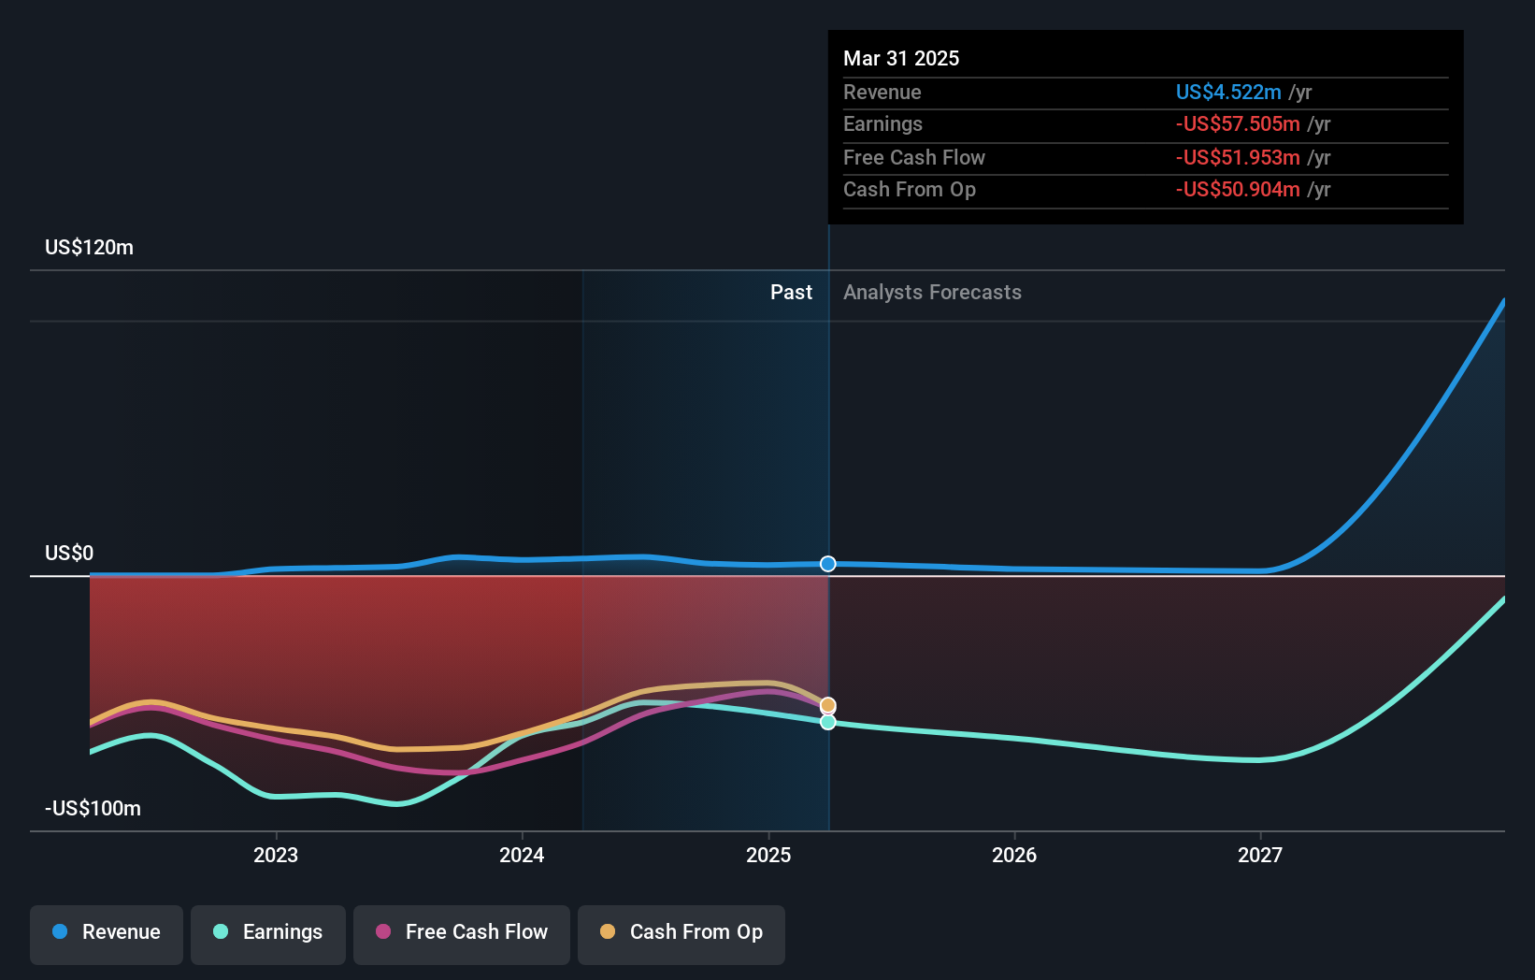This screenshot has height=980, width=1535.
Task: Click the -US$57.505m earnings value
Action: pos(1238,124)
